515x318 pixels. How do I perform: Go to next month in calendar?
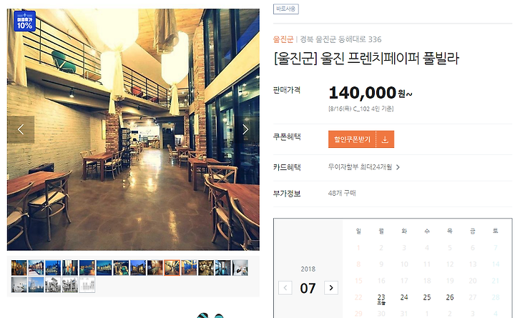pyautogui.click(x=331, y=288)
